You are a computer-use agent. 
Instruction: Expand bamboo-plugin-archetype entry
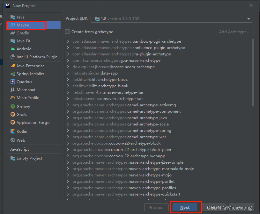68,41
